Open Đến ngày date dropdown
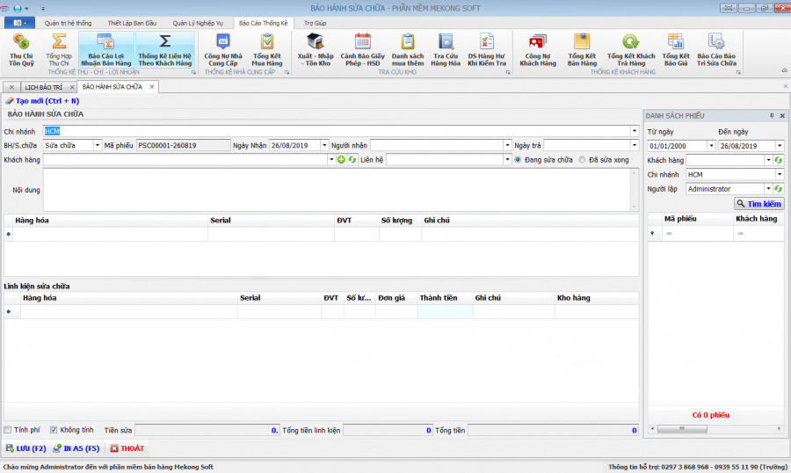Viewport: 791px width, 473px height. click(x=780, y=146)
